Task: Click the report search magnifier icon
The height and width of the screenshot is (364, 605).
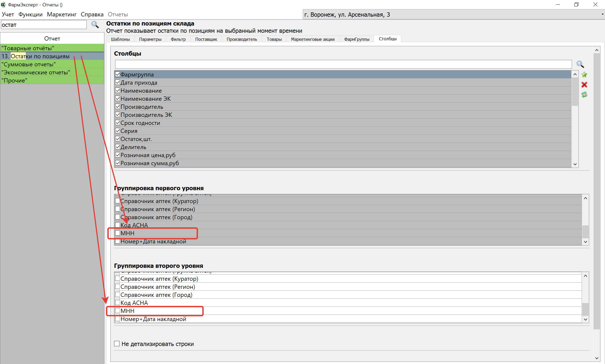Action: 95,25
